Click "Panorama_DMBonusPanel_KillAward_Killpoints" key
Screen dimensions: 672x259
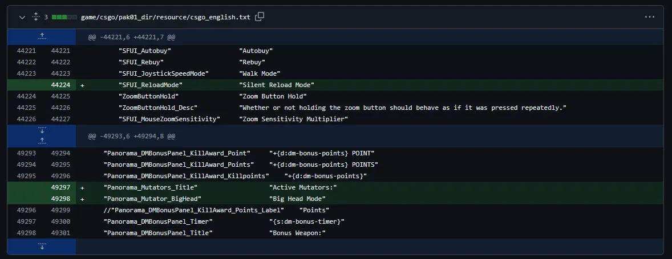tap(187, 176)
